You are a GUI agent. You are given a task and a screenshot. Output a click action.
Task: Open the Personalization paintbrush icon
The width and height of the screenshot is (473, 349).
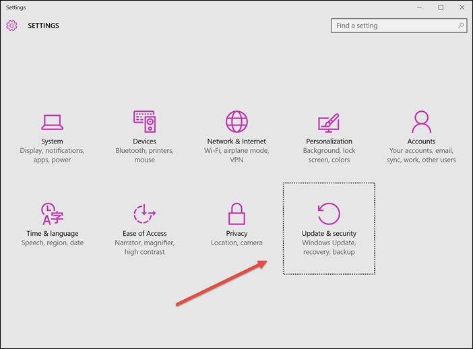pyautogui.click(x=329, y=123)
